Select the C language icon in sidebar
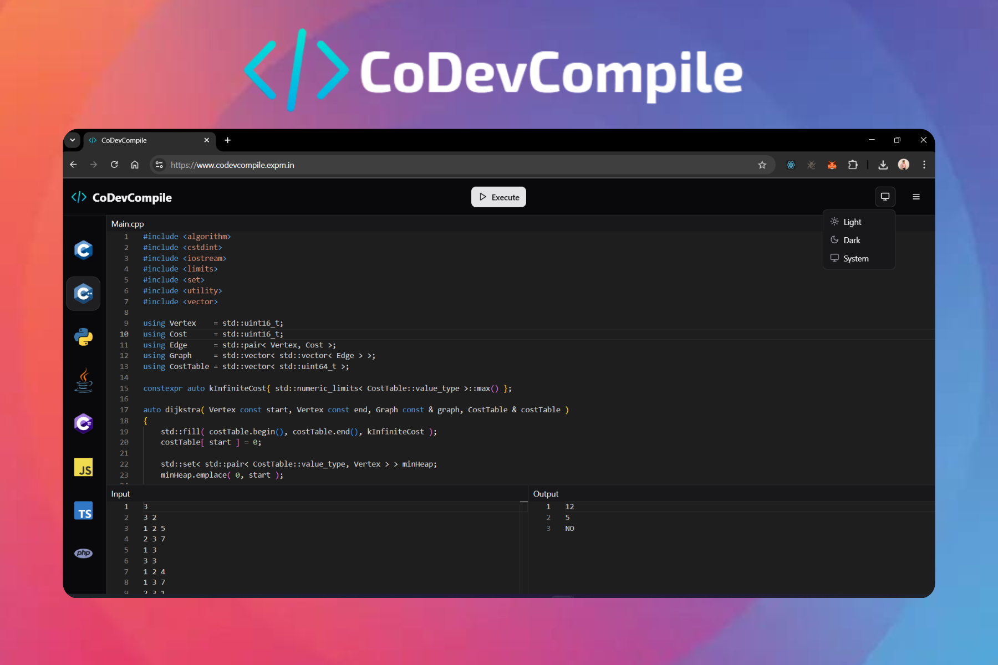Viewport: 998px width, 665px height. click(83, 250)
